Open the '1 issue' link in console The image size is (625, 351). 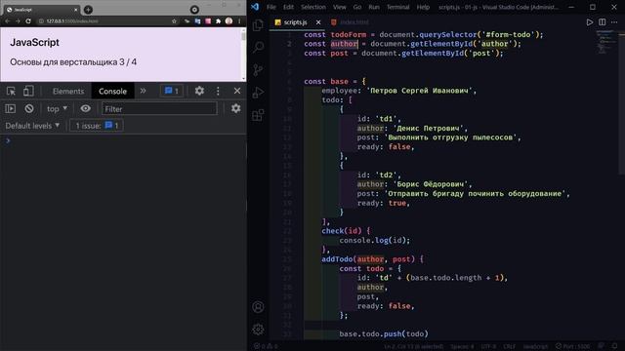click(96, 126)
